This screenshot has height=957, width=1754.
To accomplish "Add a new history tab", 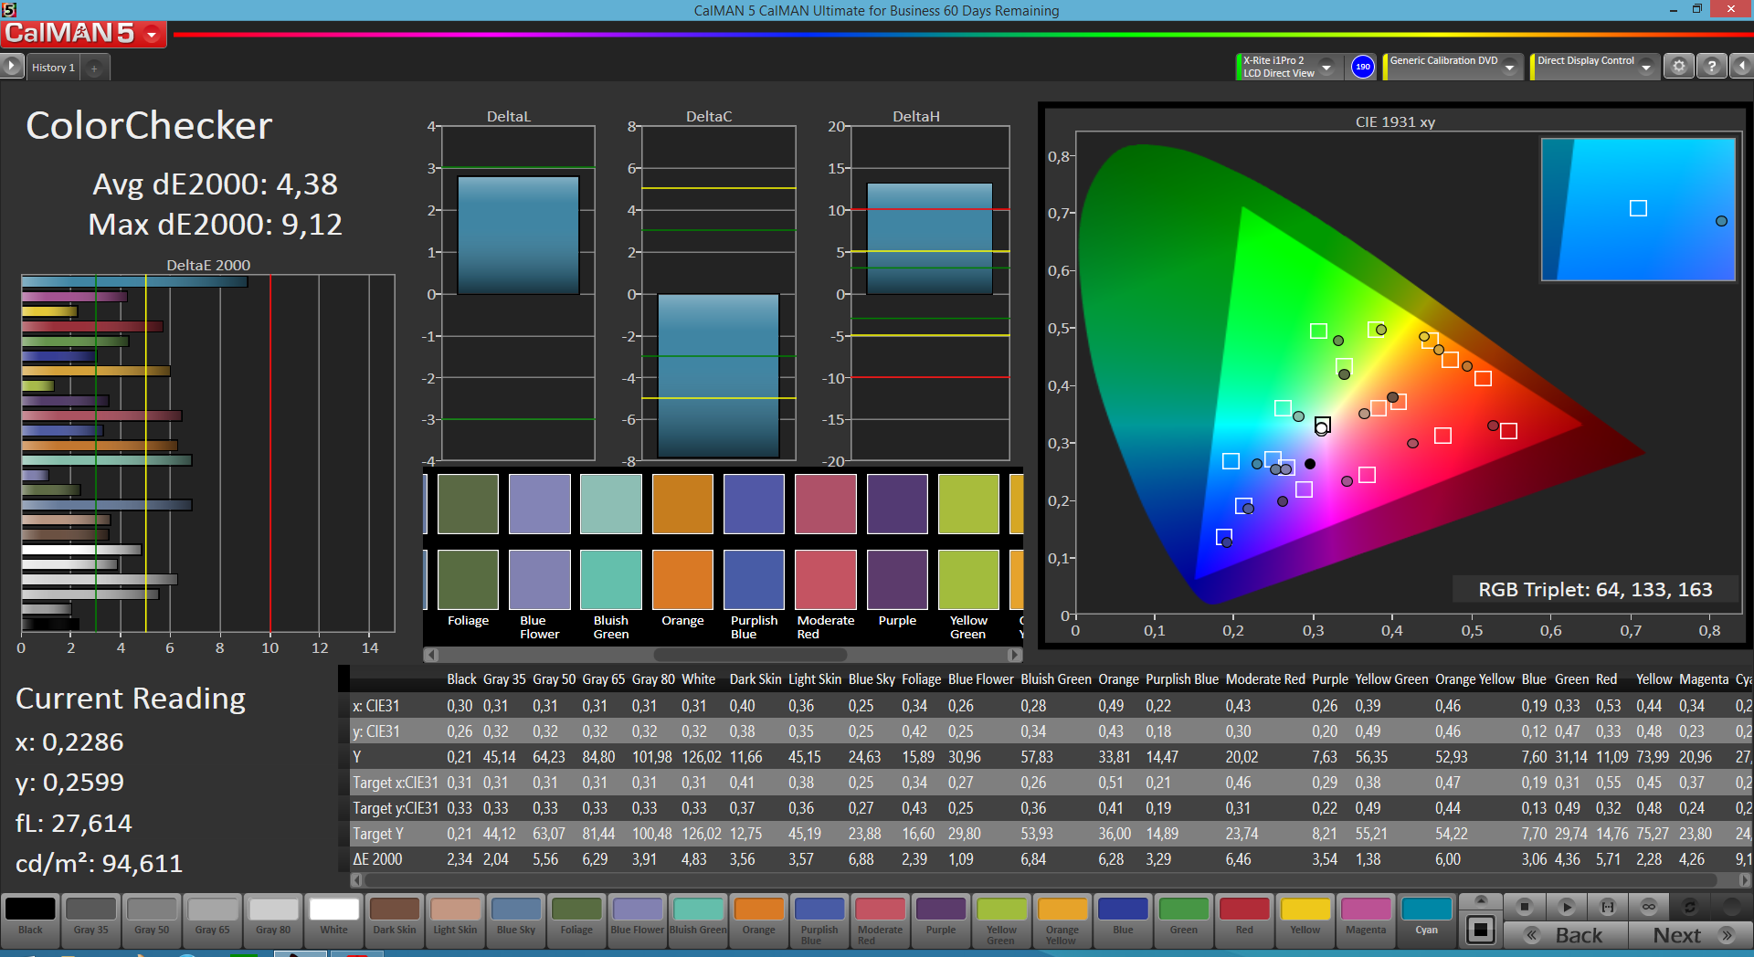I will 94,68.
